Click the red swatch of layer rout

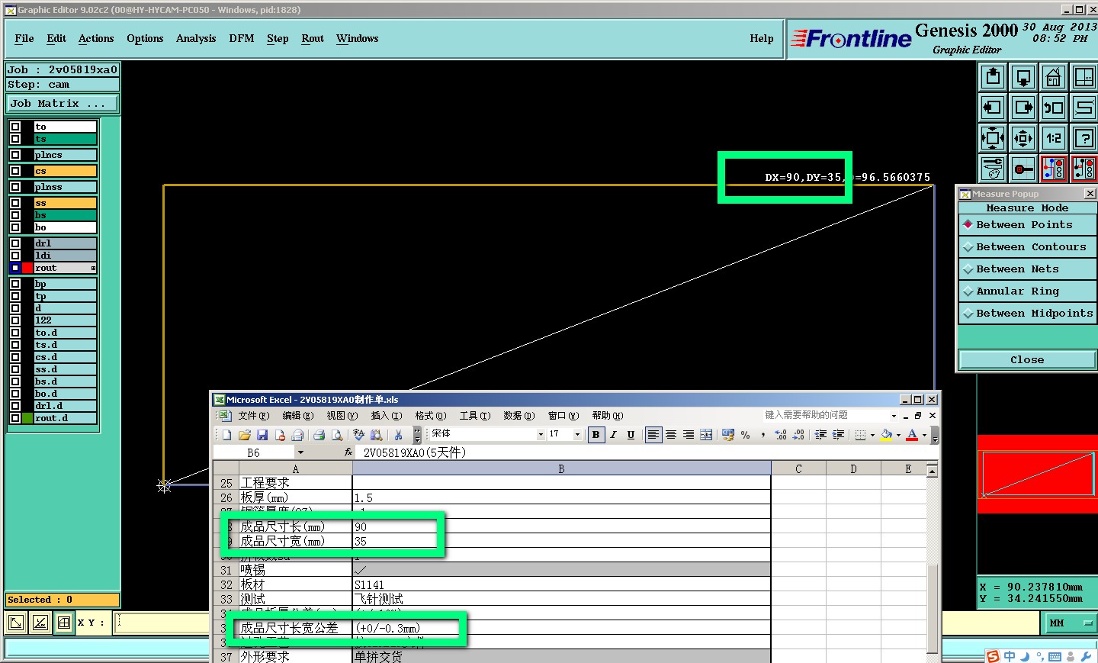click(x=27, y=268)
